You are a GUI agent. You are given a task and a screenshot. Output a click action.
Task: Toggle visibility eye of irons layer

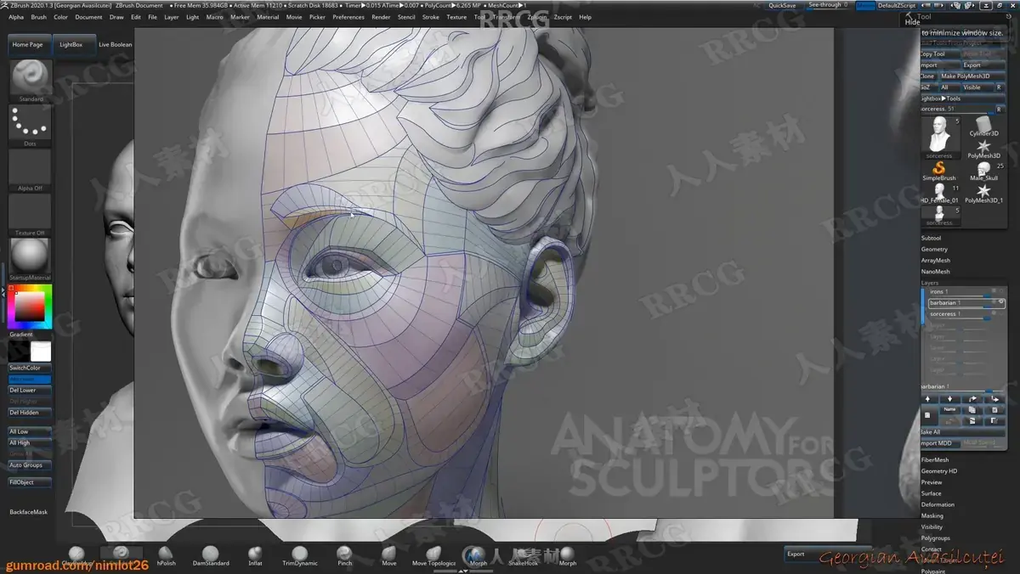click(1001, 291)
